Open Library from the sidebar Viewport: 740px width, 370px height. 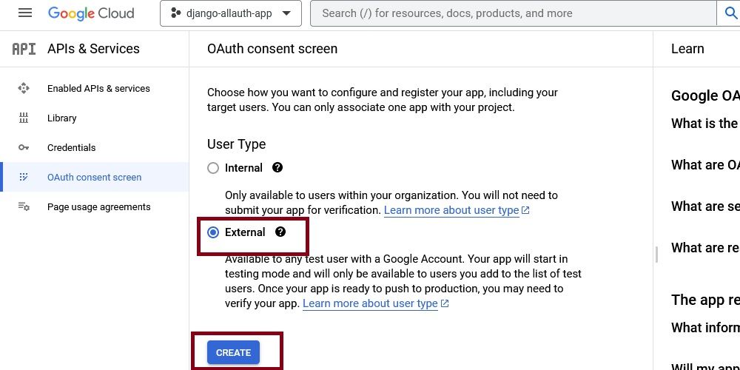coord(61,118)
